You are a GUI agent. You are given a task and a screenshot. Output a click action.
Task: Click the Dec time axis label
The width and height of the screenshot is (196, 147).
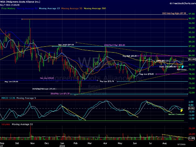tap(46, 143)
